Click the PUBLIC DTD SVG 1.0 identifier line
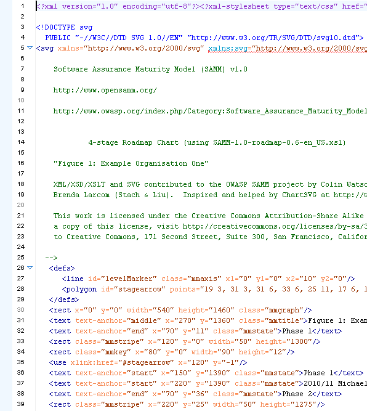Viewport: 367px width, 411px height. [204, 38]
